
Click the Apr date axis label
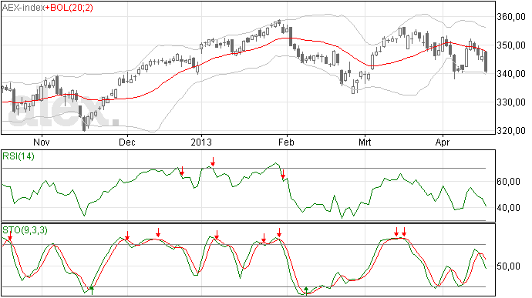click(443, 142)
